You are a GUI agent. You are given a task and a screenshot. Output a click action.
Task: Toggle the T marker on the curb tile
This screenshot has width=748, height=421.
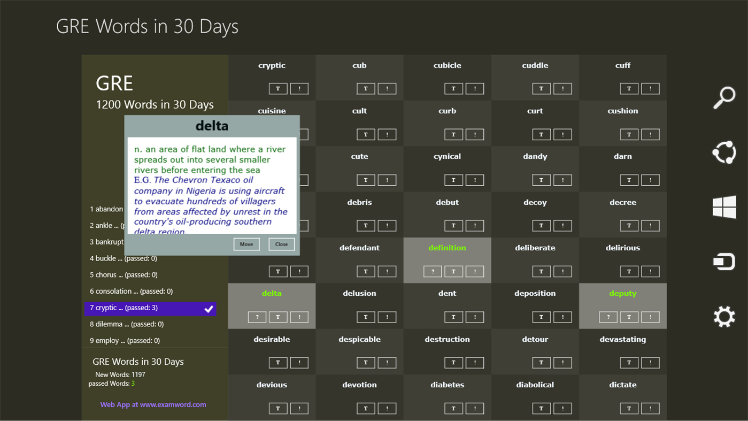[x=453, y=134]
